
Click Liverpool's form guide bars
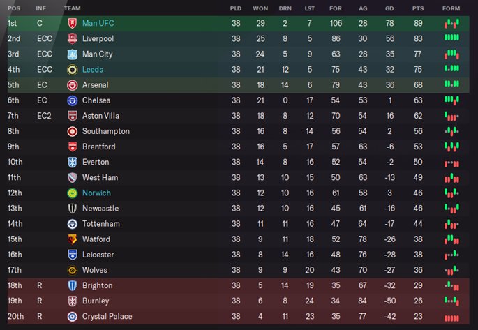pyautogui.click(x=451, y=38)
